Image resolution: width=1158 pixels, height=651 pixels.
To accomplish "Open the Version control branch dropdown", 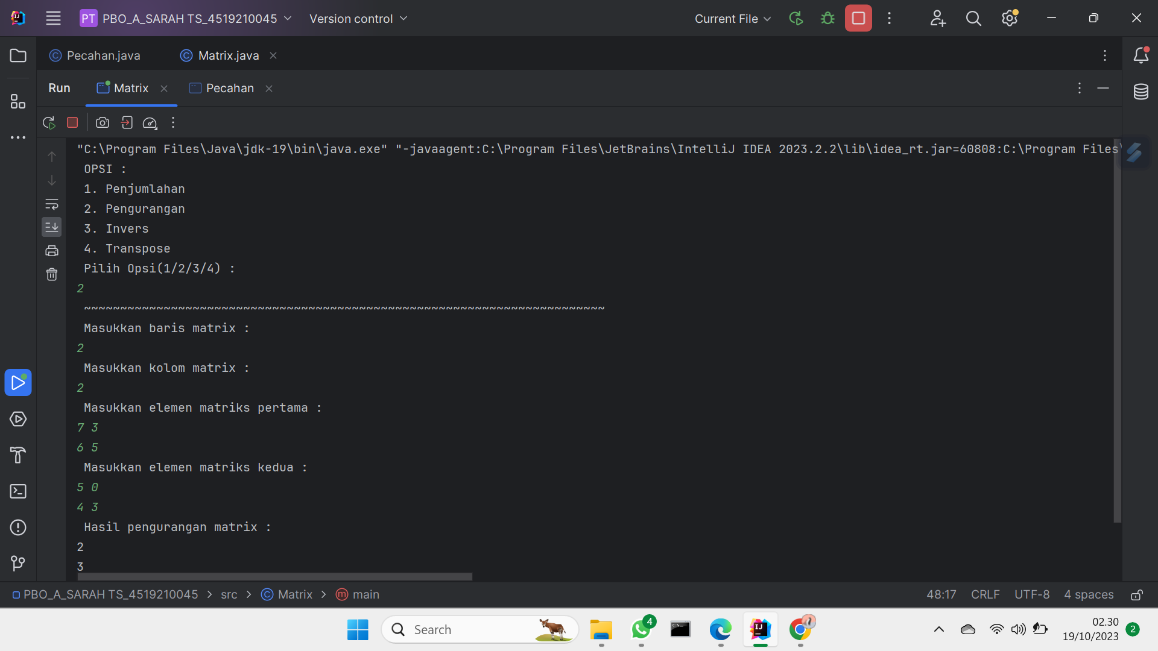I will tap(358, 19).
